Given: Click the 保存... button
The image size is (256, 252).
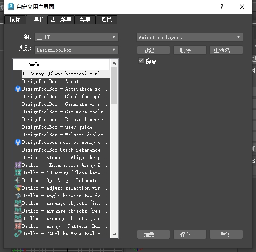Looking at the screenshot, I should (190, 235).
